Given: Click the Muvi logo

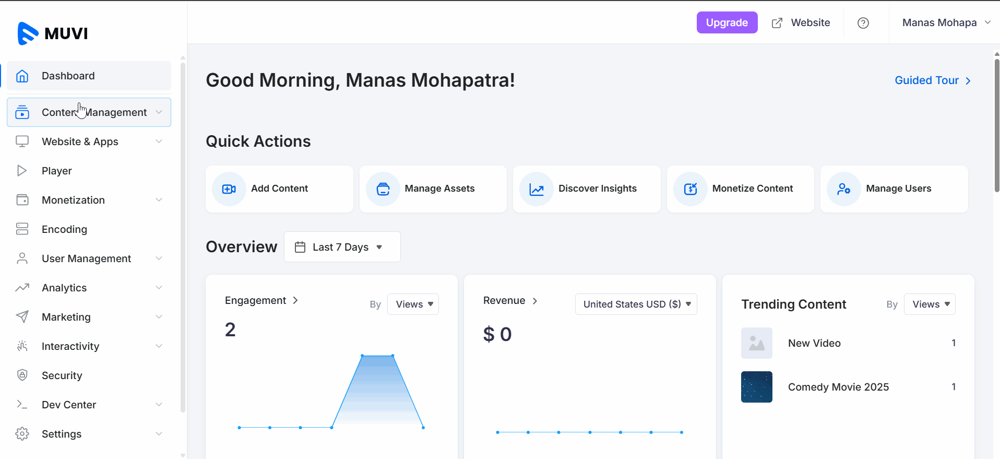Looking at the screenshot, I should [x=53, y=33].
